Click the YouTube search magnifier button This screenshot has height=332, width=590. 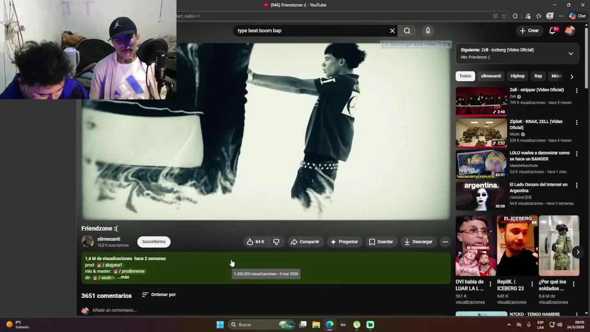coord(407,30)
